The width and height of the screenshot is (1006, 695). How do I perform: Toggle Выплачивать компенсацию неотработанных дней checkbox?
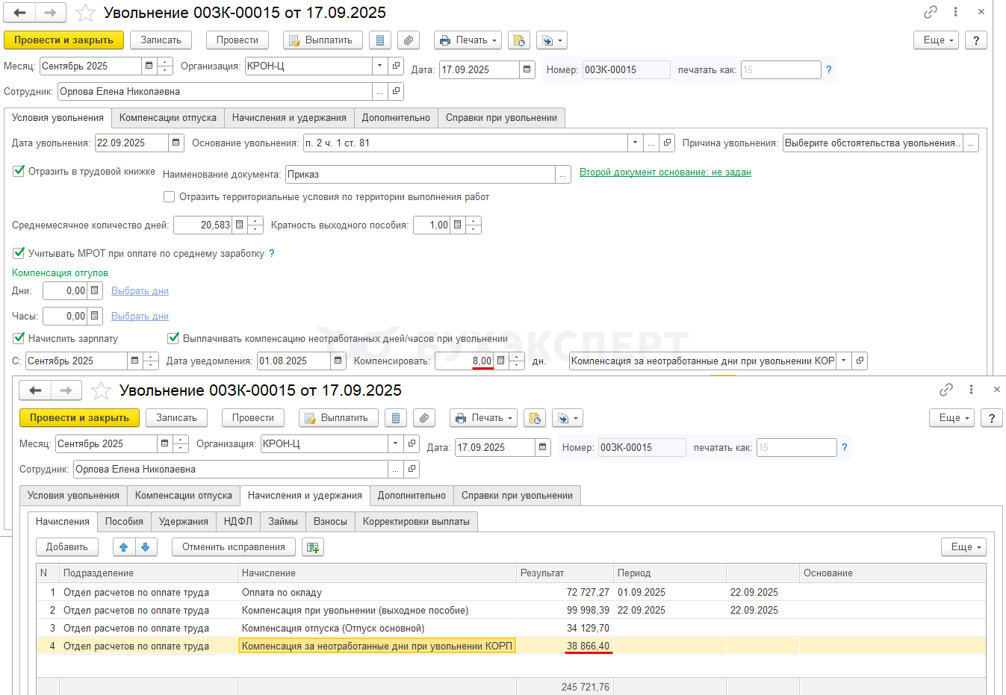pos(174,338)
